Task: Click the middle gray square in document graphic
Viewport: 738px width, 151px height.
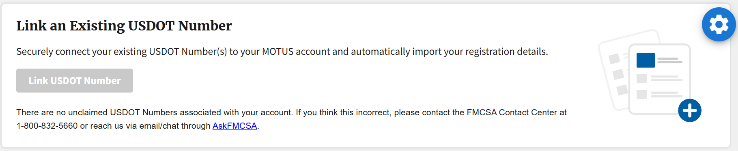Action: [641, 78]
